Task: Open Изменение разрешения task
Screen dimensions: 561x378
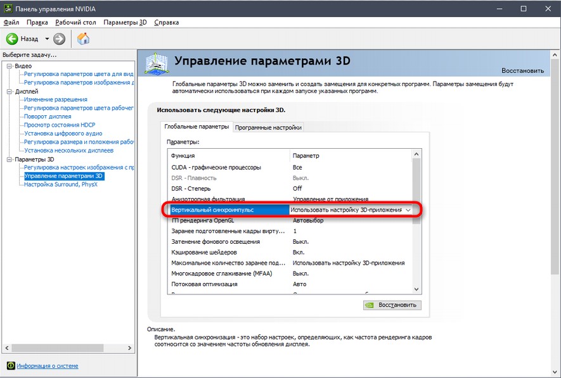Action: 55,99
